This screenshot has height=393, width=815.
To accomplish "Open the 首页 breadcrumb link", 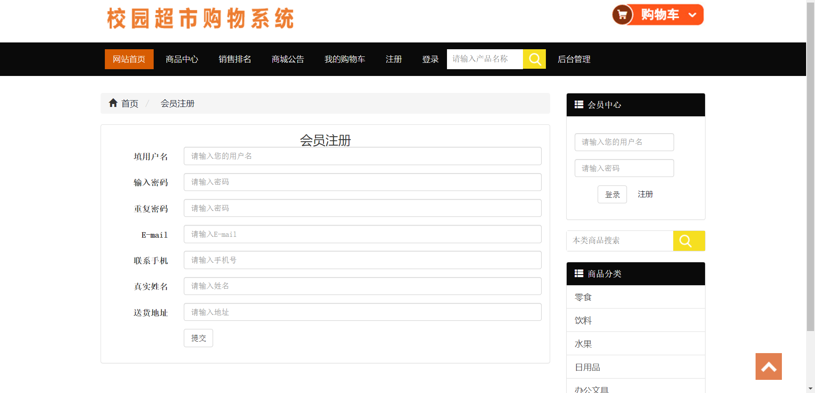I will pyautogui.click(x=129, y=103).
